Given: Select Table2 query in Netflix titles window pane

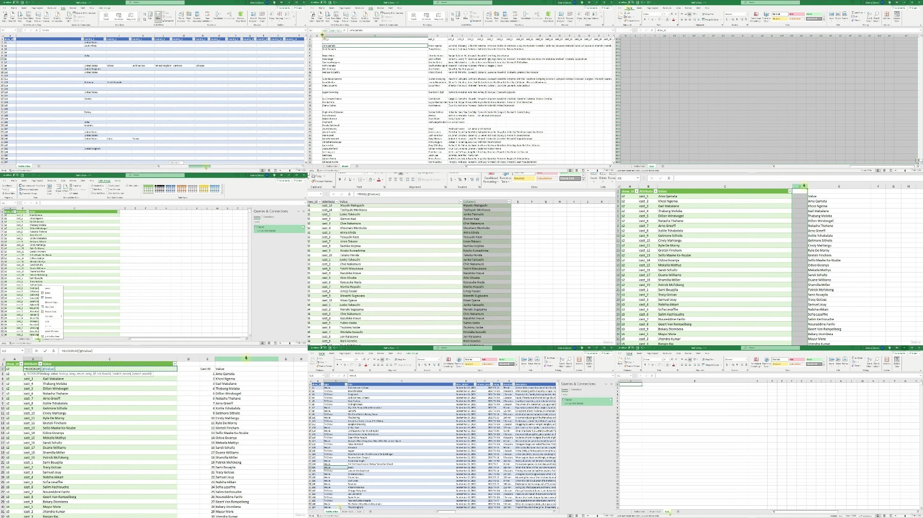Looking at the screenshot, I should tap(588, 401).
